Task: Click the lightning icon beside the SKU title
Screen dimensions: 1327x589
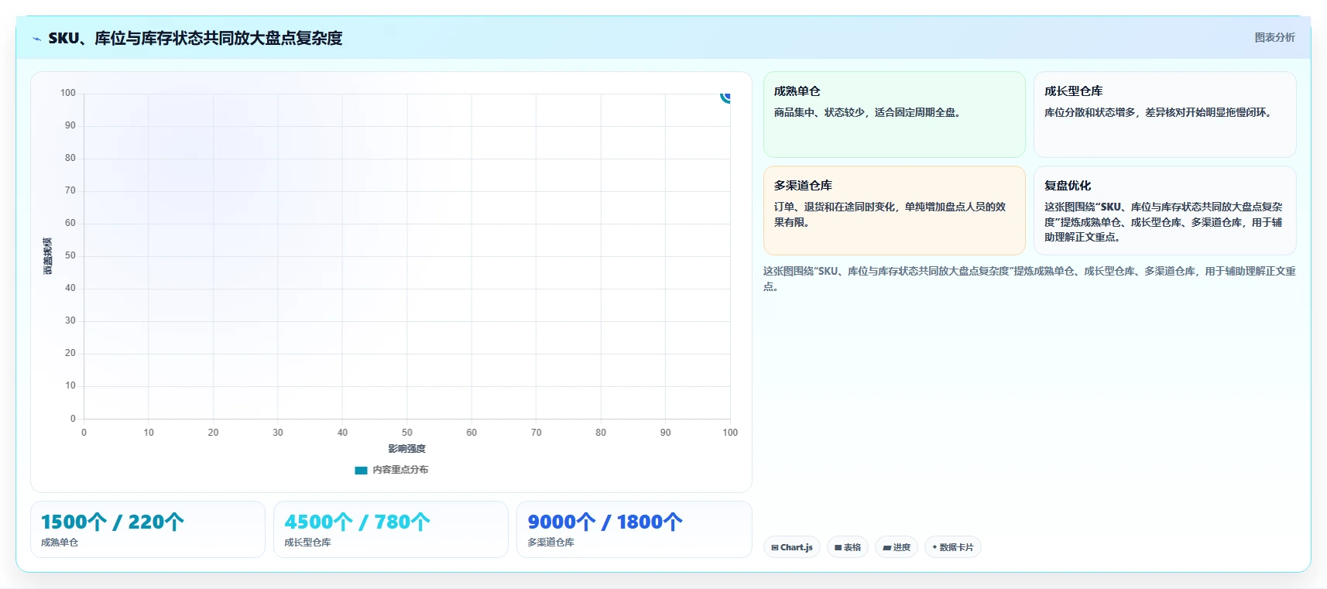Action: coord(36,39)
